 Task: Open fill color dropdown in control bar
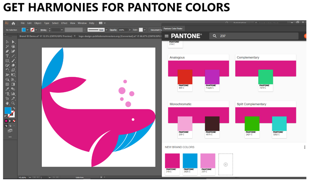[28, 30]
